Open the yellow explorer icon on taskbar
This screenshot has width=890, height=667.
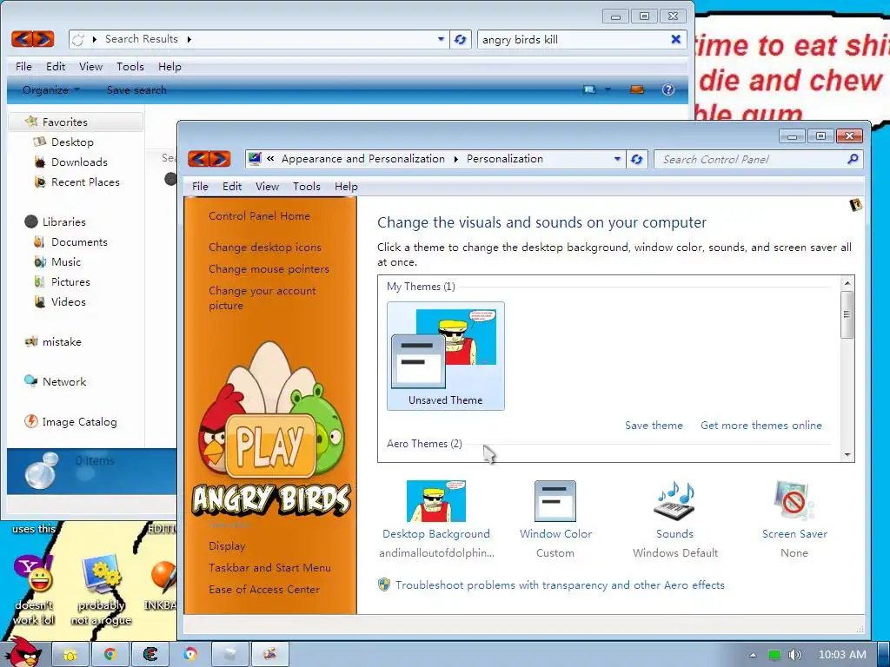point(70,654)
